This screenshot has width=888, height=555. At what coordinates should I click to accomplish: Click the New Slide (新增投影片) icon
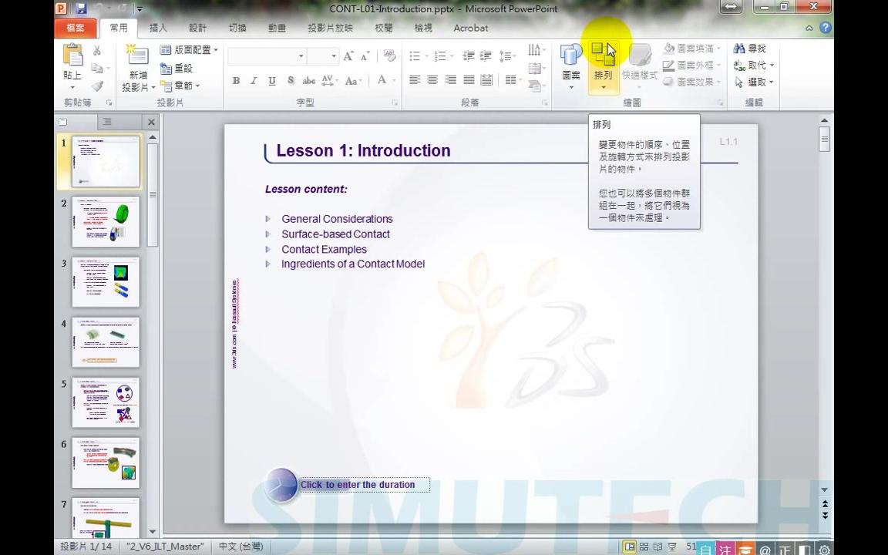137,55
